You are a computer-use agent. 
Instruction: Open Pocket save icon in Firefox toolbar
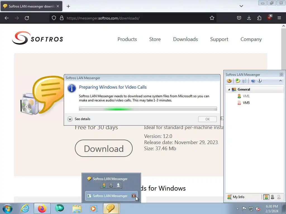(x=239, y=18)
